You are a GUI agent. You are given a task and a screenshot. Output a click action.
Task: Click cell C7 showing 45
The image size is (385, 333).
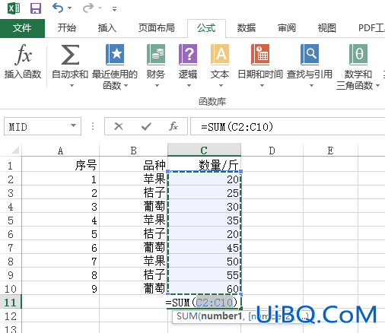[x=204, y=248]
